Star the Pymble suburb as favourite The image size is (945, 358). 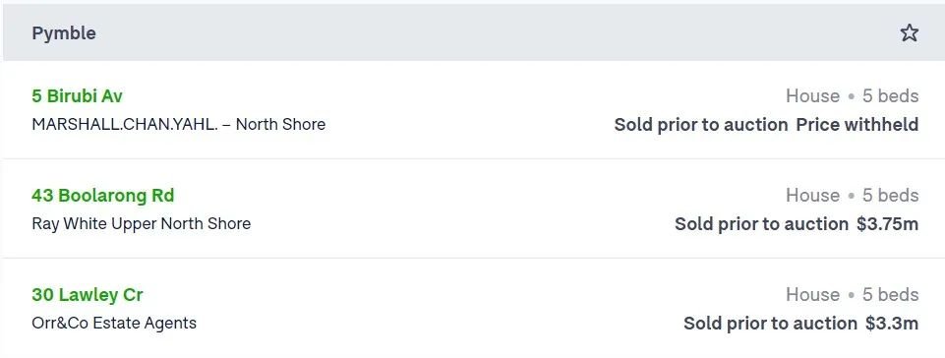(x=909, y=32)
